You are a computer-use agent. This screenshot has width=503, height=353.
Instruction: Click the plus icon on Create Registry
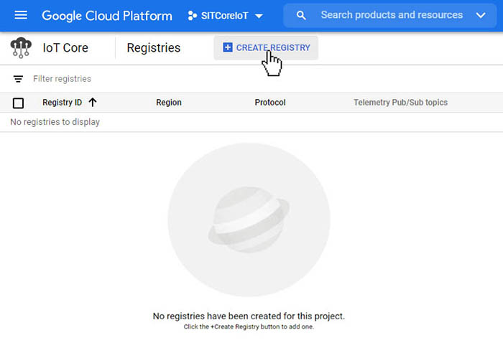pos(228,47)
